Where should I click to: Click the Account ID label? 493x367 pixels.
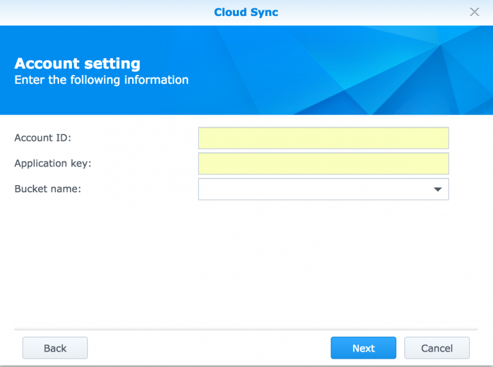43,138
